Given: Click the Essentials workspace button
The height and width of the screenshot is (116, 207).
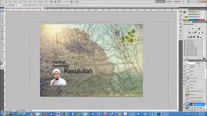Looking at the screenshot, I should point(160,2).
